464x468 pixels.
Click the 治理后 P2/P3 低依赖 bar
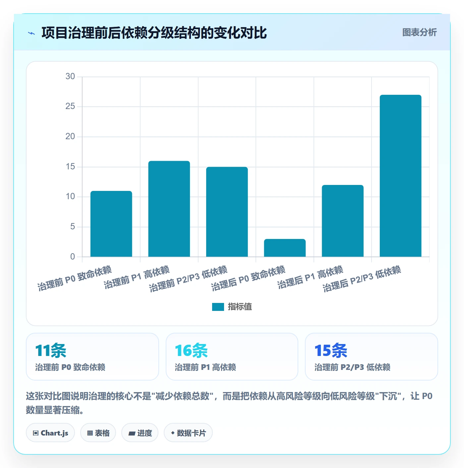[x=400, y=176]
